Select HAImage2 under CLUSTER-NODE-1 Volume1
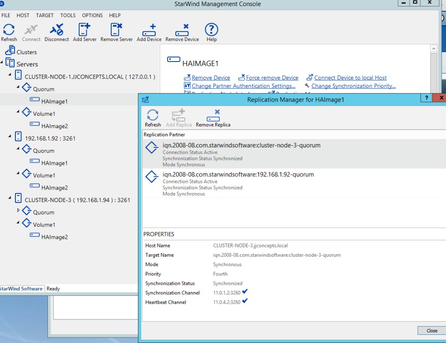This screenshot has height=343, width=446. coord(54,126)
